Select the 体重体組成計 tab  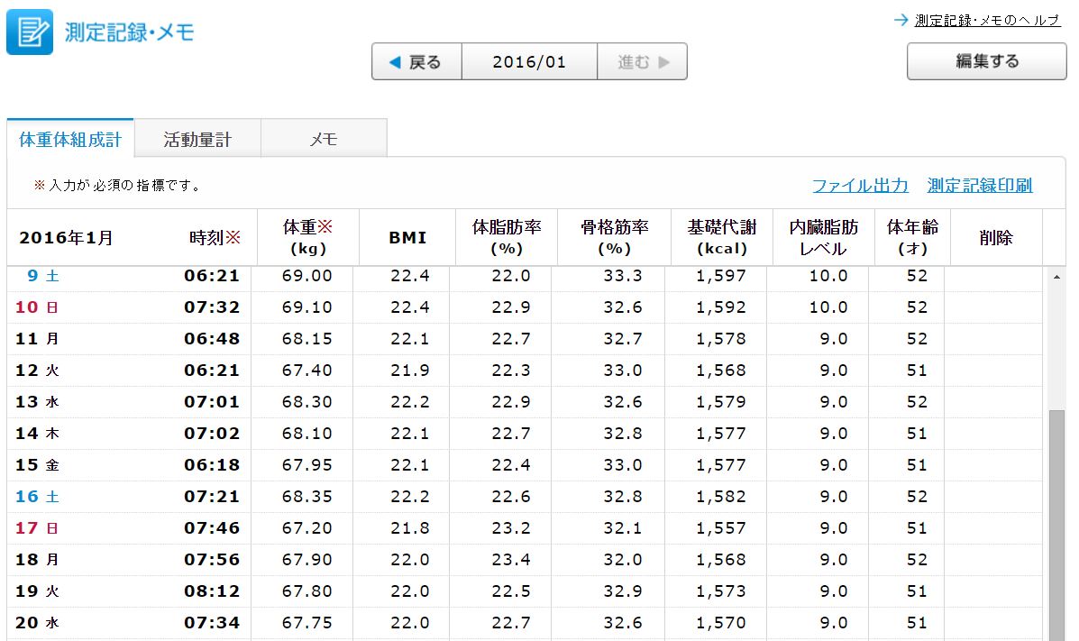tap(70, 140)
